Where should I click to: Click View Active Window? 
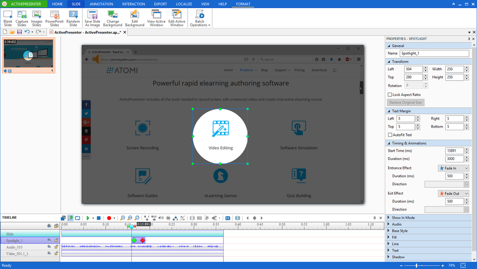(157, 18)
